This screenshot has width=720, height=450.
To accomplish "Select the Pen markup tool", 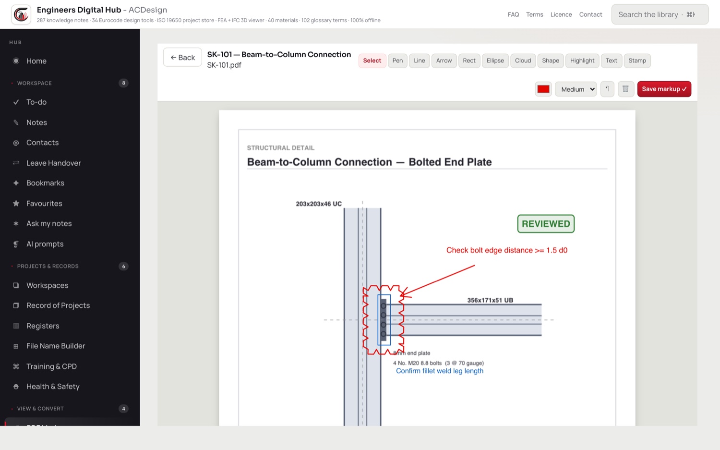I will point(397,61).
